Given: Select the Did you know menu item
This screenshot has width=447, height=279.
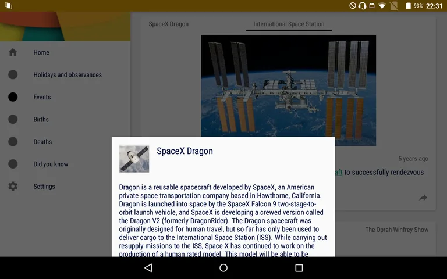Looking at the screenshot, I should tap(51, 164).
